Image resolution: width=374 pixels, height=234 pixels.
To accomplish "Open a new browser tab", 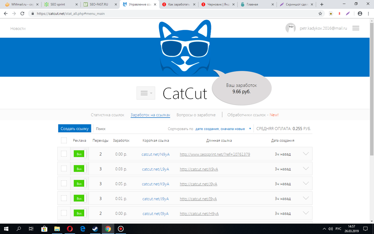I will point(322,4).
